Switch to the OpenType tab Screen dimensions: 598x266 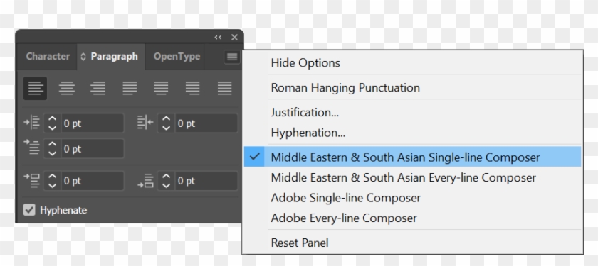click(177, 57)
